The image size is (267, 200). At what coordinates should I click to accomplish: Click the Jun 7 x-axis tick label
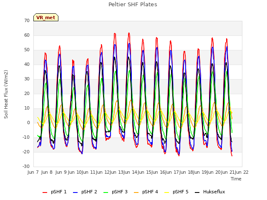click(x=33, y=172)
